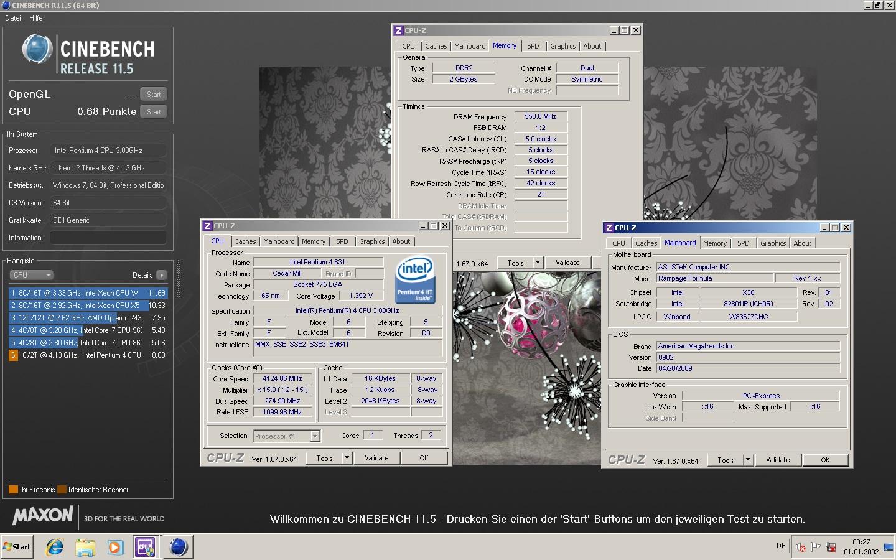
Task: Open Windows Explorer folder icon in taskbar
Action: pos(85,547)
